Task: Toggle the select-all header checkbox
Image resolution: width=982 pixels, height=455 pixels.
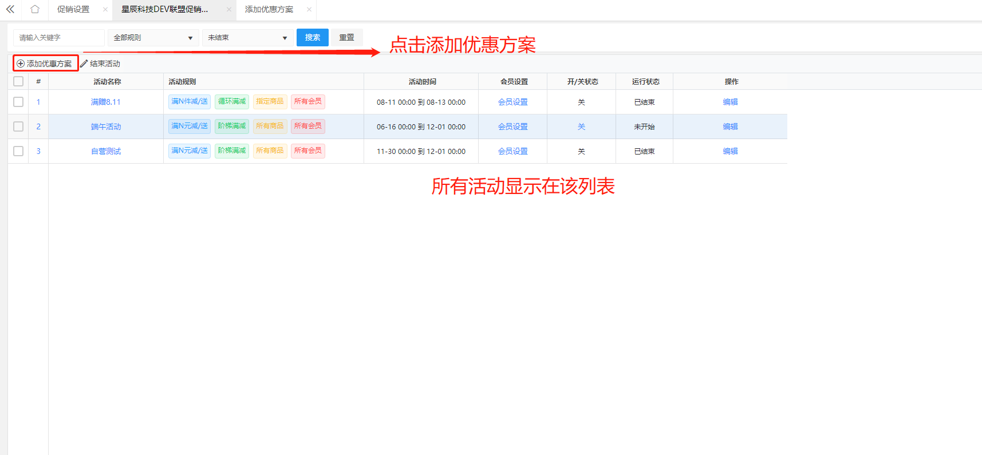Action: [x=18, y=81]
